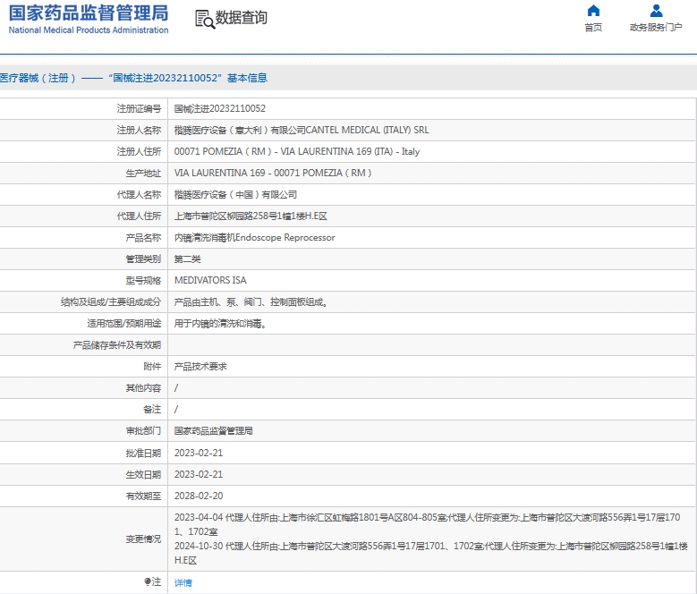Screen dimensions: 697x594
Task: Click the 变更情况 row label
Action: pyautogui.click(x=143, y=539)
